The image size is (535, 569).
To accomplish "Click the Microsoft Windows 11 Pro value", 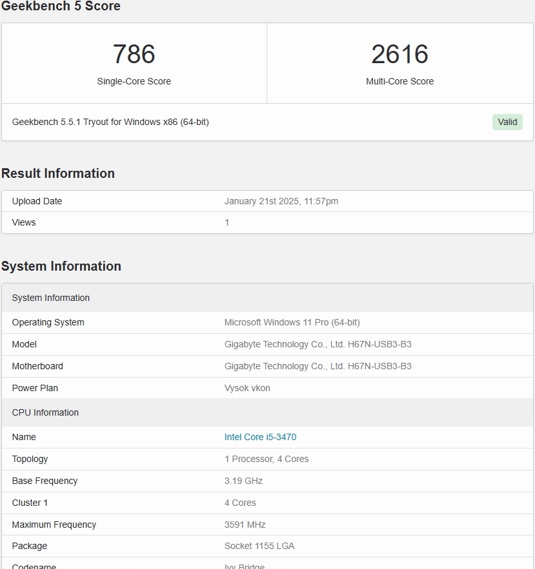I will (292, 322).
